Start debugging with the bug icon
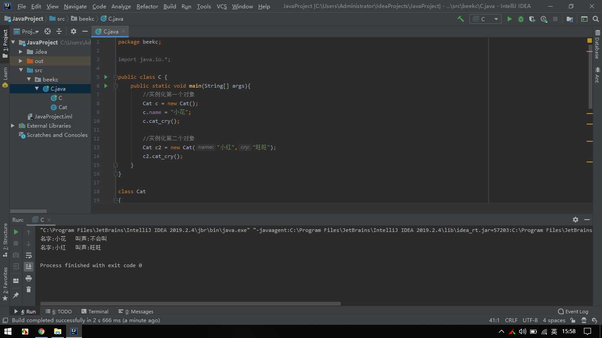The height and width of the screenshot is (338, 602). click(x=521, y=19)
